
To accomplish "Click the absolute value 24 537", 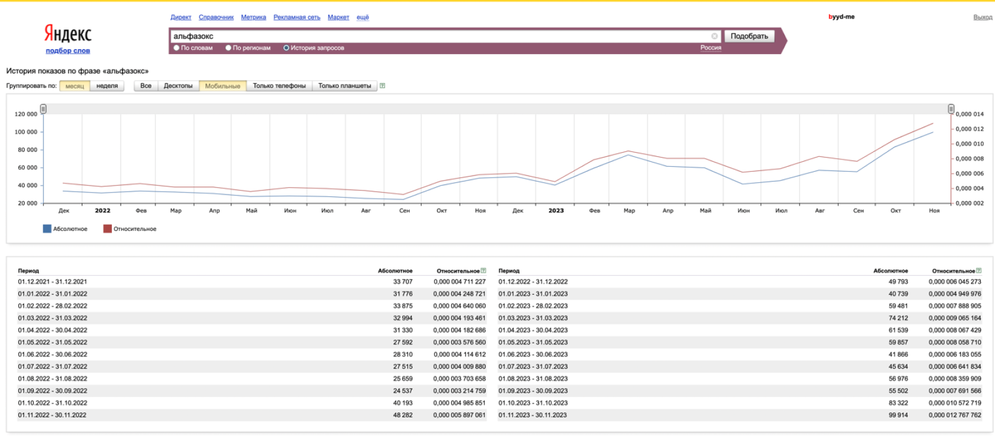I will [x=403, y=391].
